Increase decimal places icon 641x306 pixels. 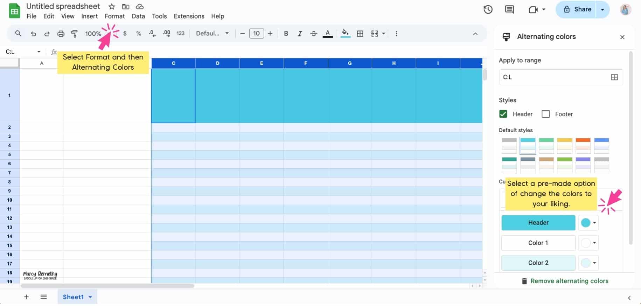[x=167, y=34]
